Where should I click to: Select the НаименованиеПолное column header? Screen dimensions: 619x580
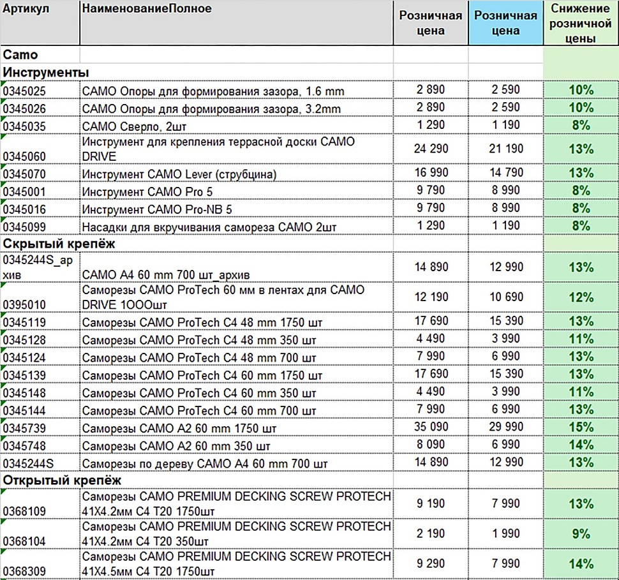[x=237, y=22]
